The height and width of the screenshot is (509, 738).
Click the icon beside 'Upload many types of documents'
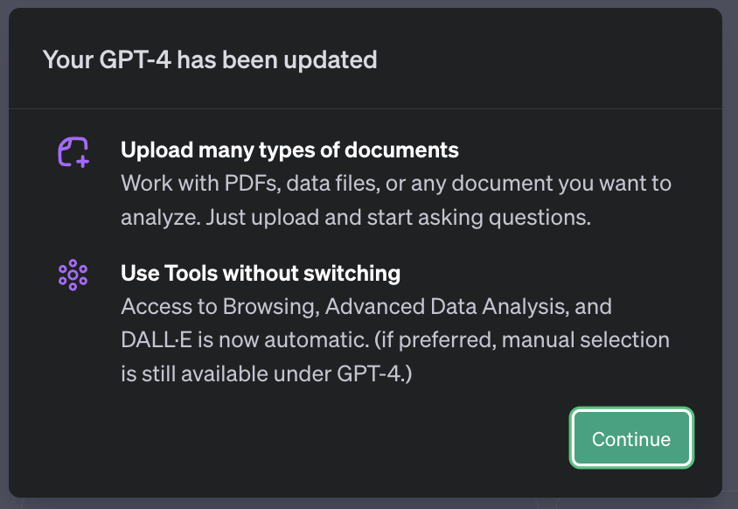pyautogui.click(x=73, y=150)
